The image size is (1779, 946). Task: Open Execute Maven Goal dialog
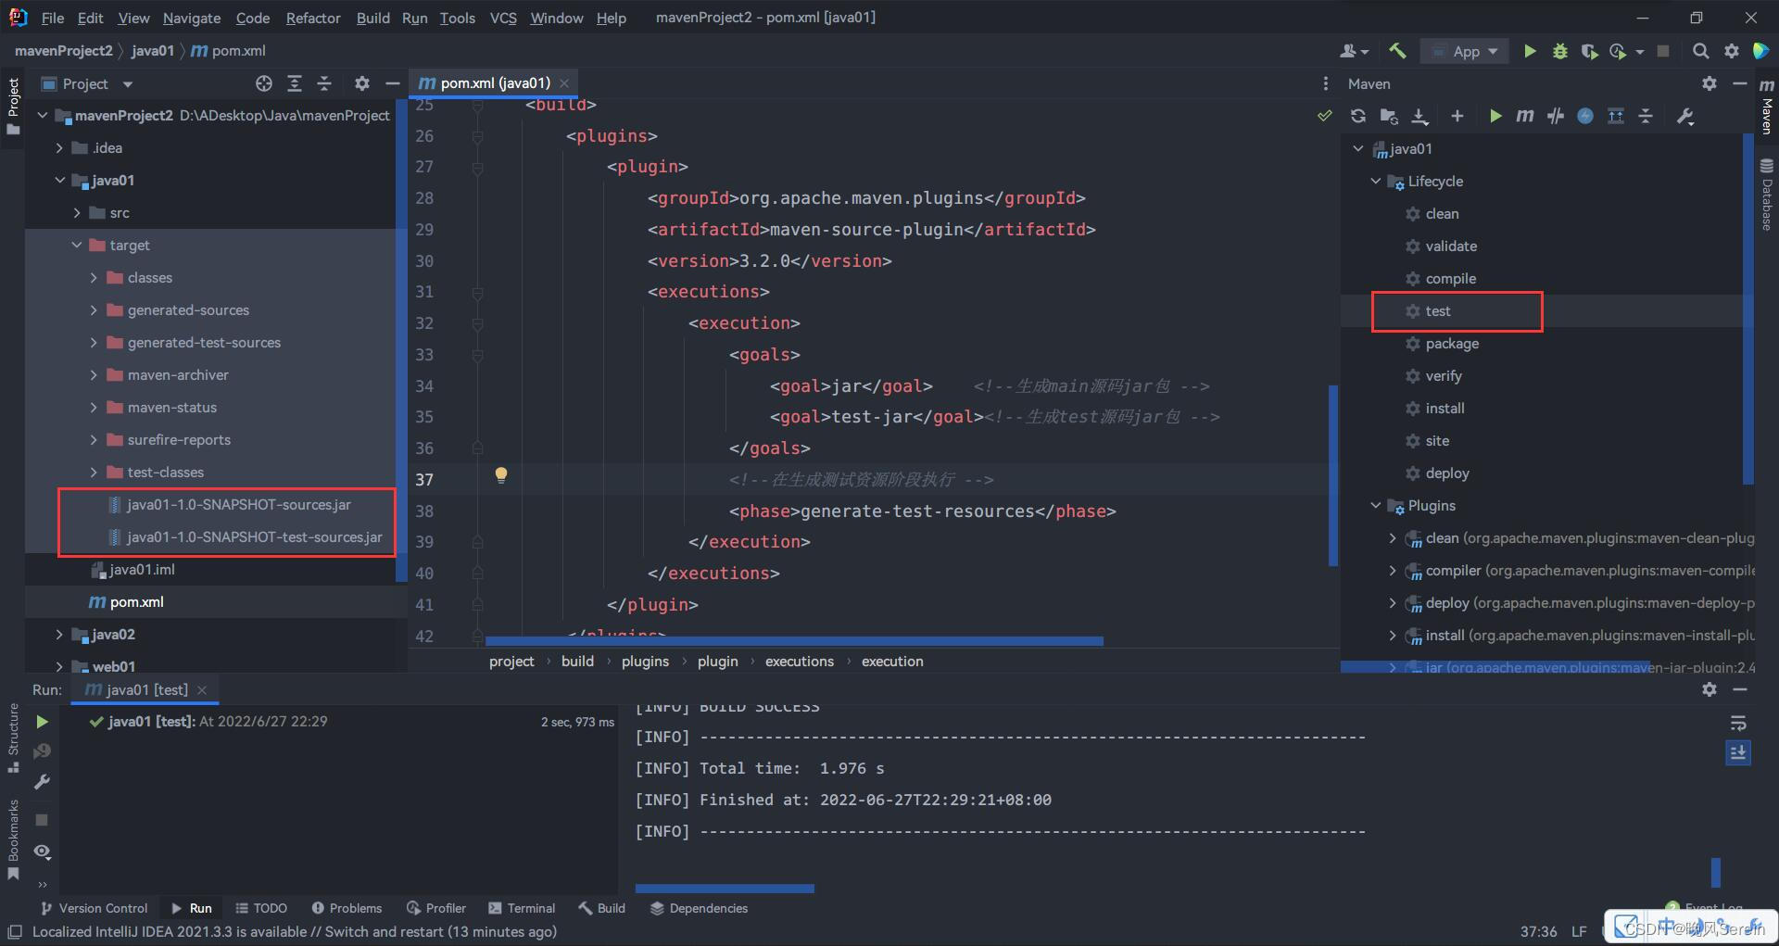coord(1524,116)
